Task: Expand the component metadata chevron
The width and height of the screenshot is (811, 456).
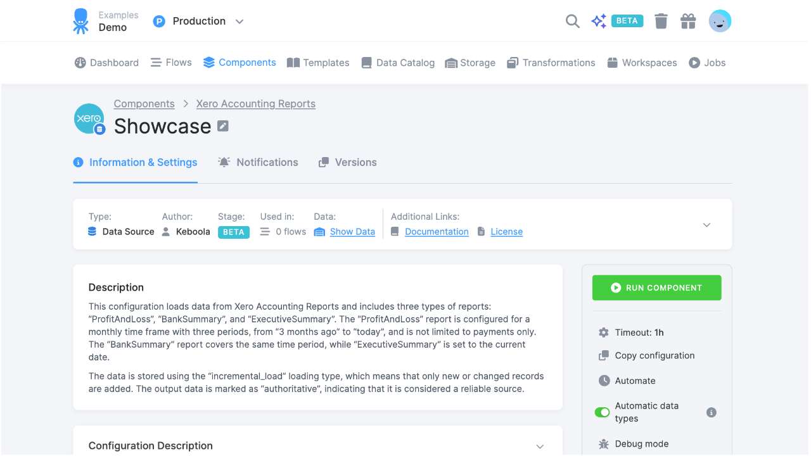Action: (x=706, y=224)
